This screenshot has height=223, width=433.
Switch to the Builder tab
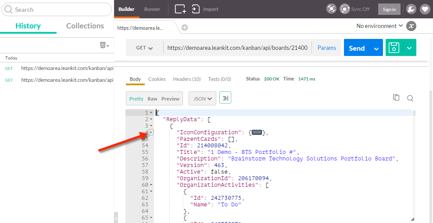126,9
